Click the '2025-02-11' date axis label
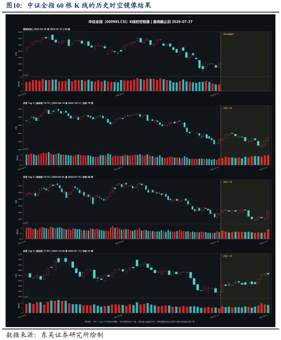Image resolution: width=281 pixels, height=340 pixels. tap(264, 316)
